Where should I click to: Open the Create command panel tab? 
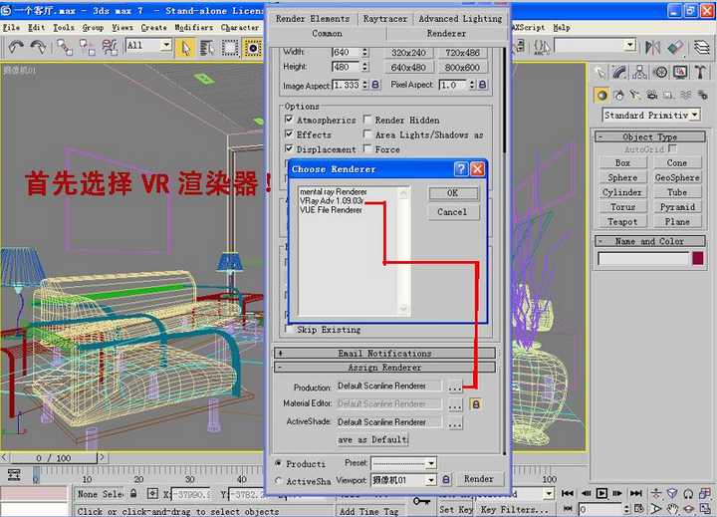tap(599, 72)
